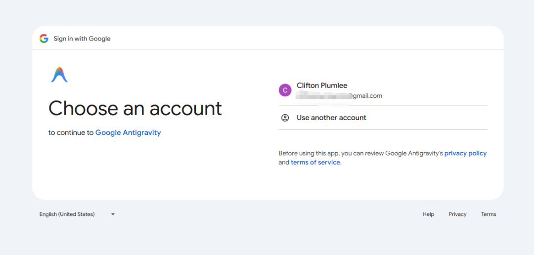534x255 pixels.
Task: Click the language selector's caret arrow
Action: click(x=113, y=214)
